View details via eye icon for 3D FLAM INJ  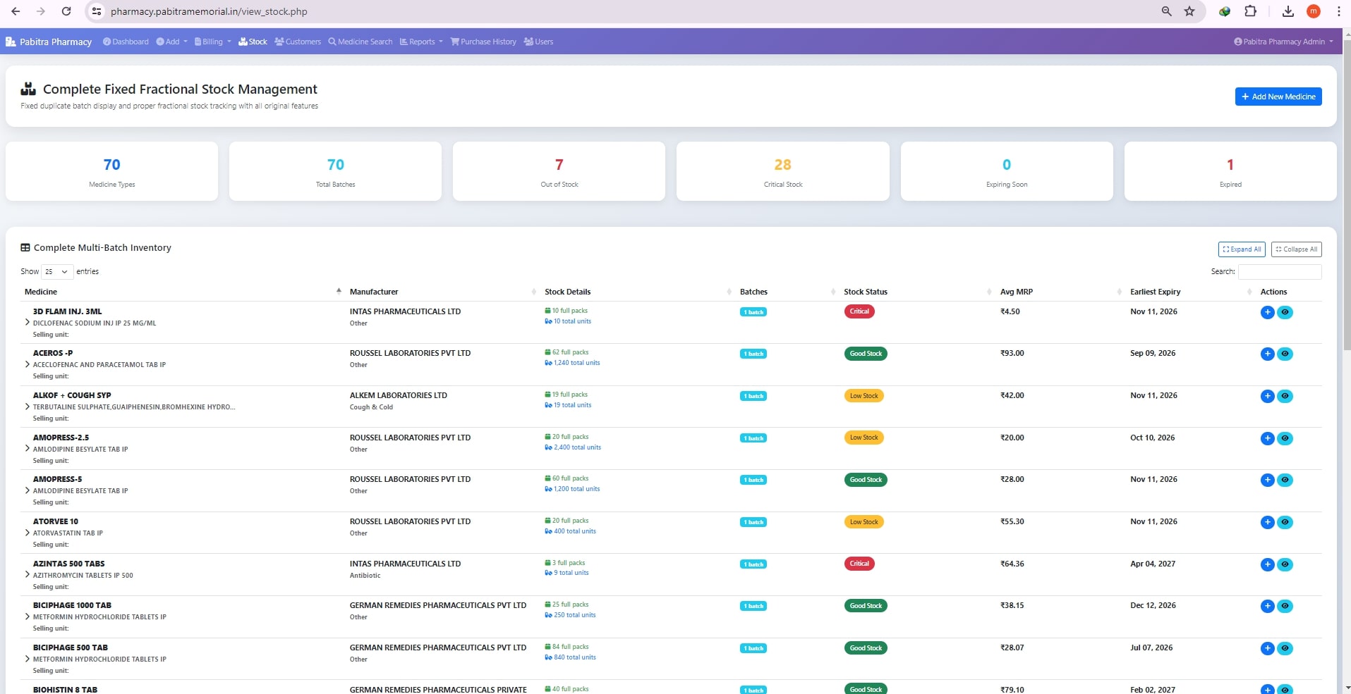1285,312
